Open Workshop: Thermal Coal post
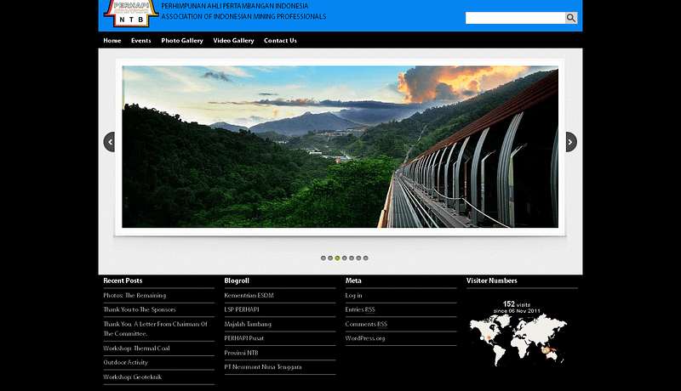 (136, 348)
